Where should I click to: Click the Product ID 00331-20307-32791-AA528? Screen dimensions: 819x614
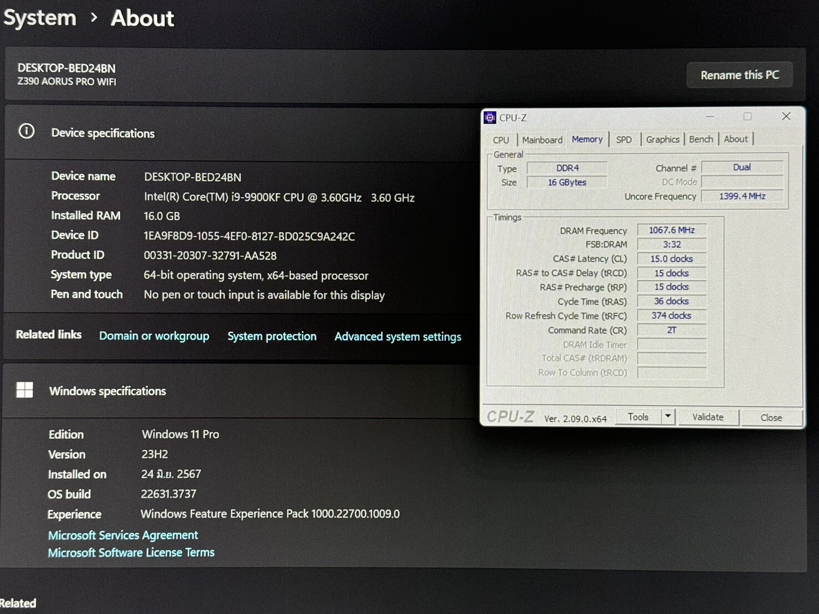click(x=210, y=256)
